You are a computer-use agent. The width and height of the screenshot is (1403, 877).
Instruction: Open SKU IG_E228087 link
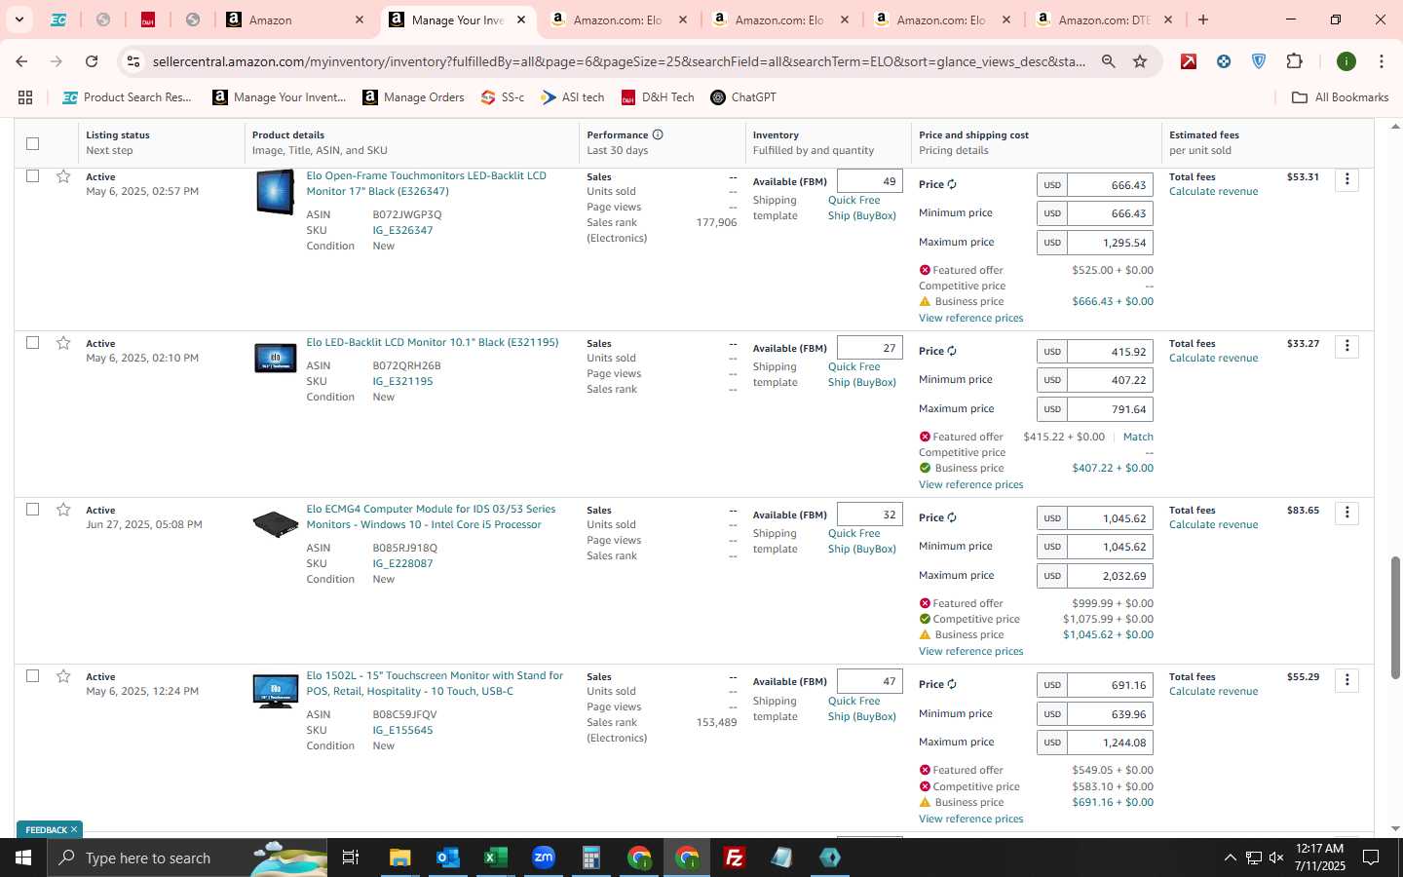click(x=402, y=563)
